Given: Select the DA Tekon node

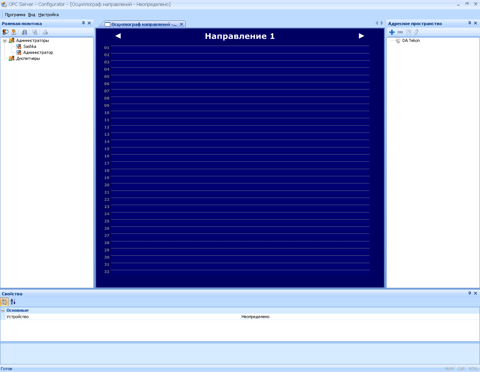Looking at the screenshot, I should pyautogui.click(x=411, y=40).
